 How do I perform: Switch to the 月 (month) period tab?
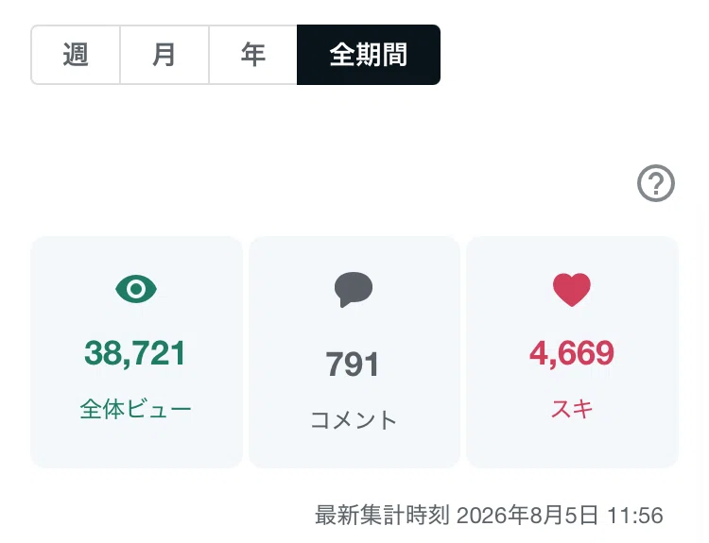(164, 55)
